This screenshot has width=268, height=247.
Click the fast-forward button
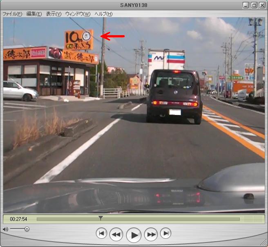151,234
